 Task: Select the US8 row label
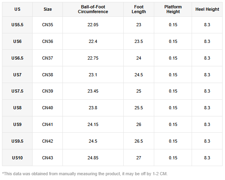point(17,108)
